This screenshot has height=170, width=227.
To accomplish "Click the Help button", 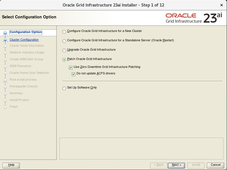I will (11, 165).
